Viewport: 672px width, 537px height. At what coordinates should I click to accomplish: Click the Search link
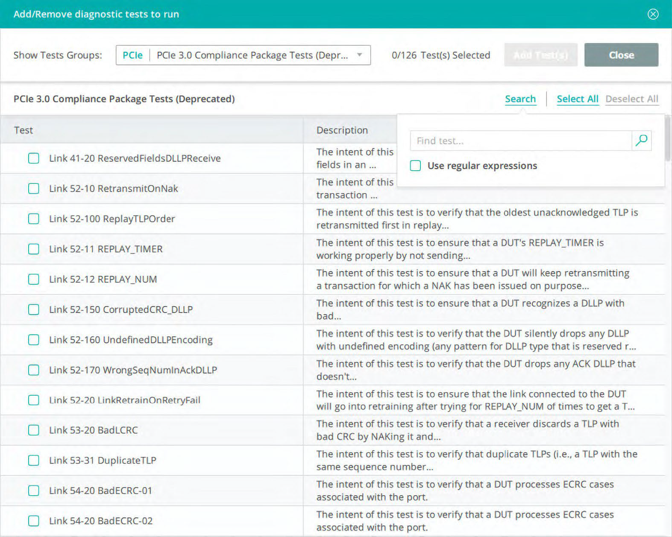520,99
